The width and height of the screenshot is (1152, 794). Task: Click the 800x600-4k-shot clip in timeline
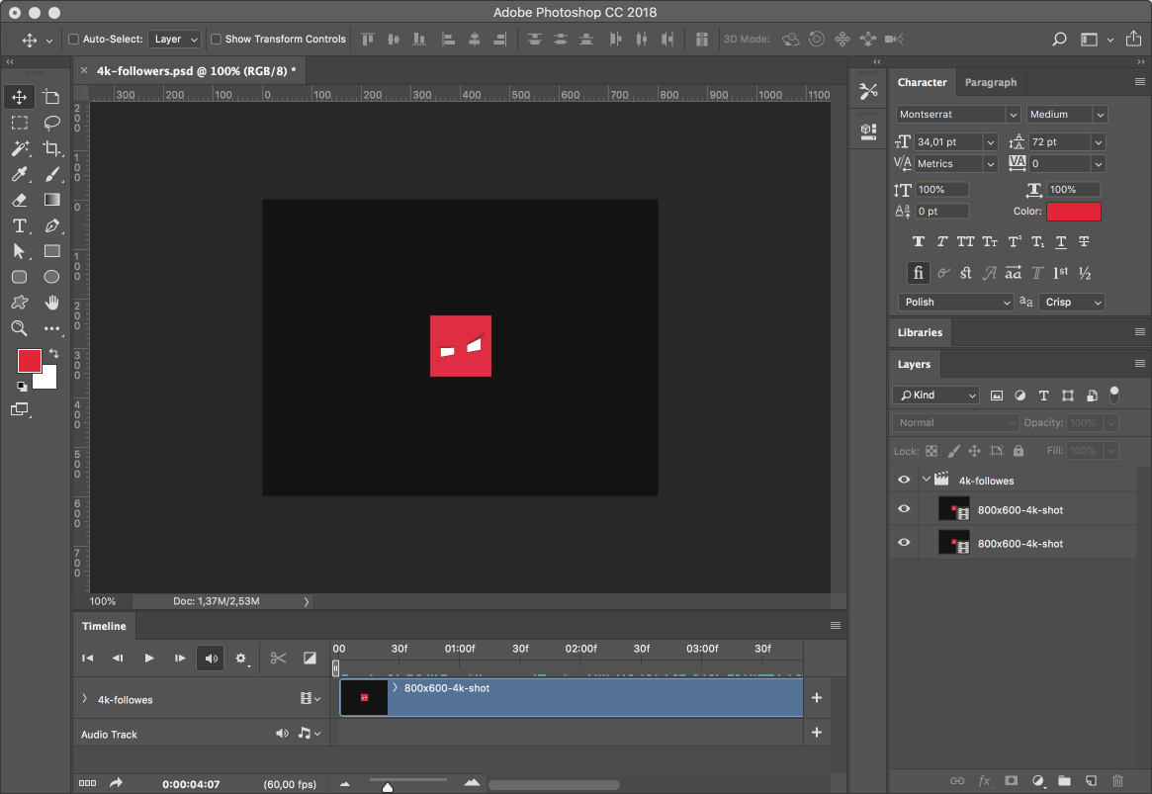click(x=571, y=698)
